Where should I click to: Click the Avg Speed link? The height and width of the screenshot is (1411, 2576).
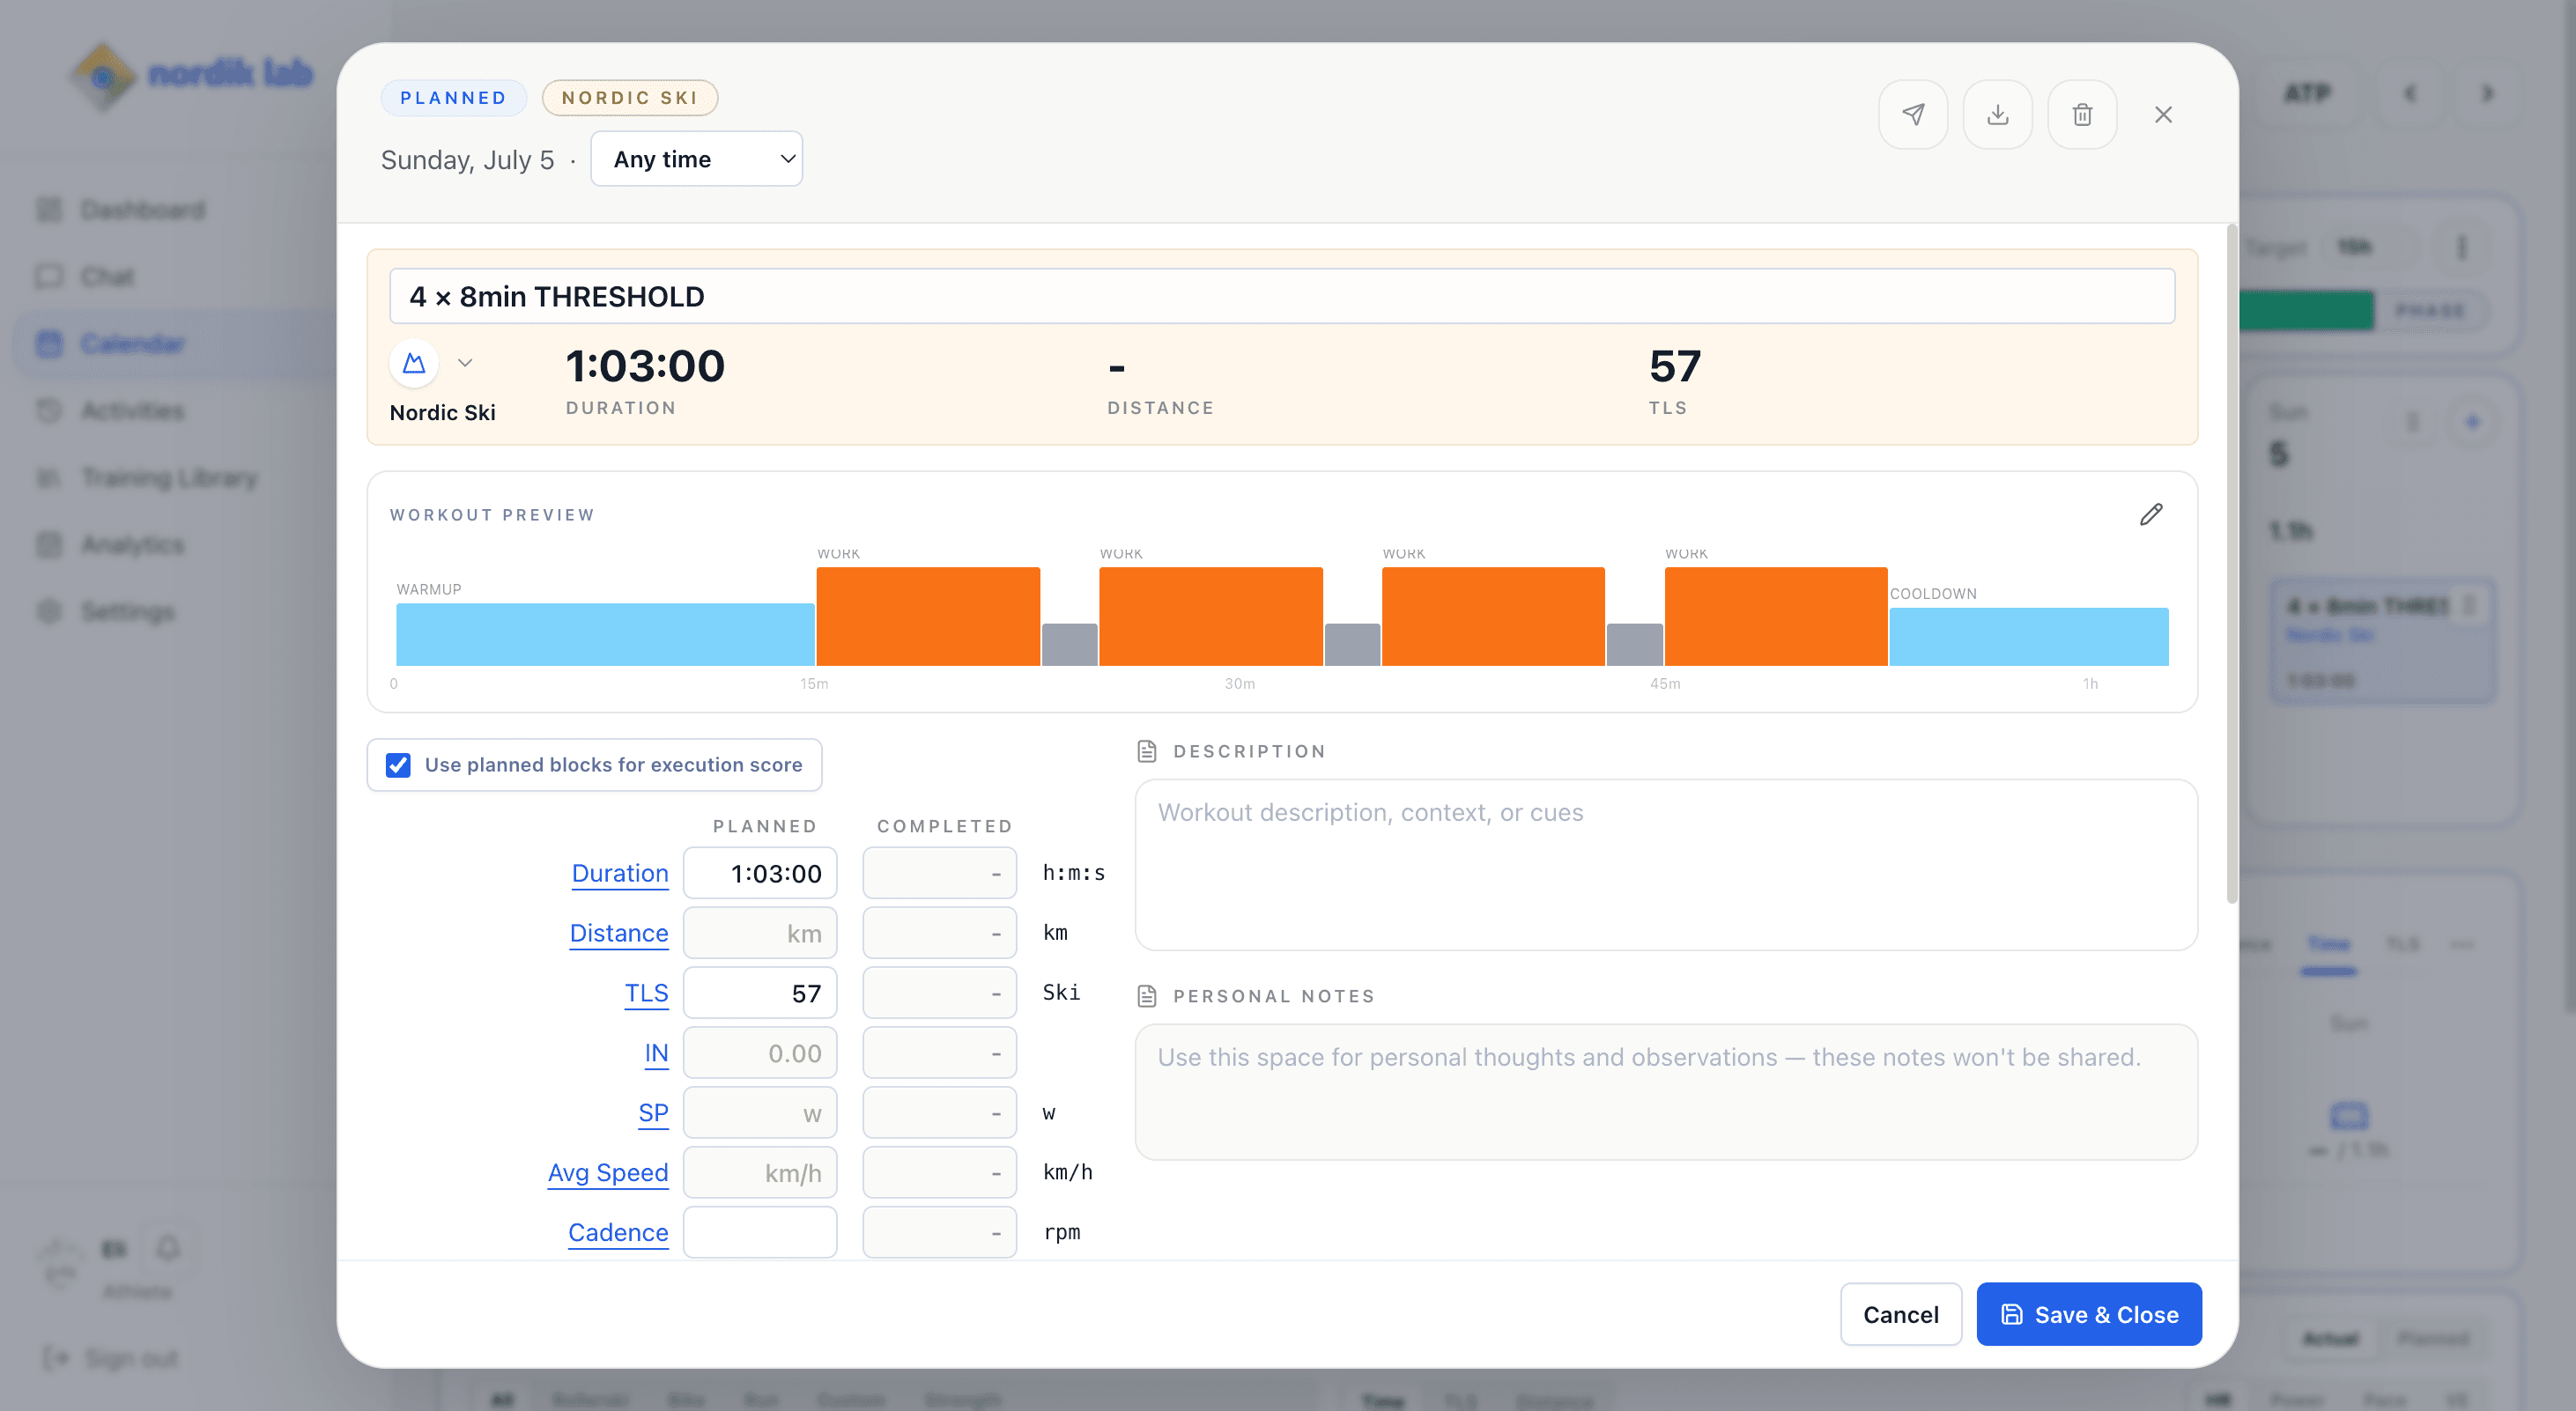[x=608, y=1172]
